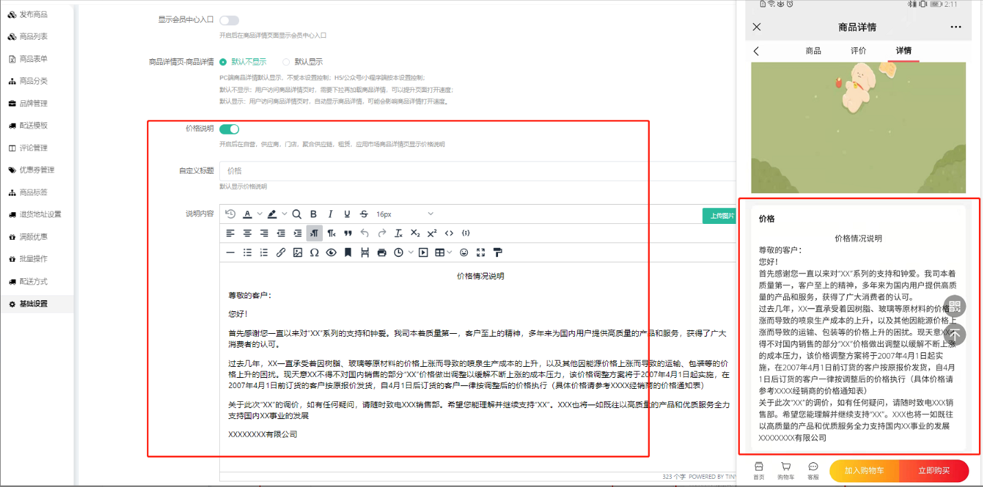Toggle bold formatting in the editor
Screen dimensions: 983x487
pyautogui.click(x=313, y=214)
